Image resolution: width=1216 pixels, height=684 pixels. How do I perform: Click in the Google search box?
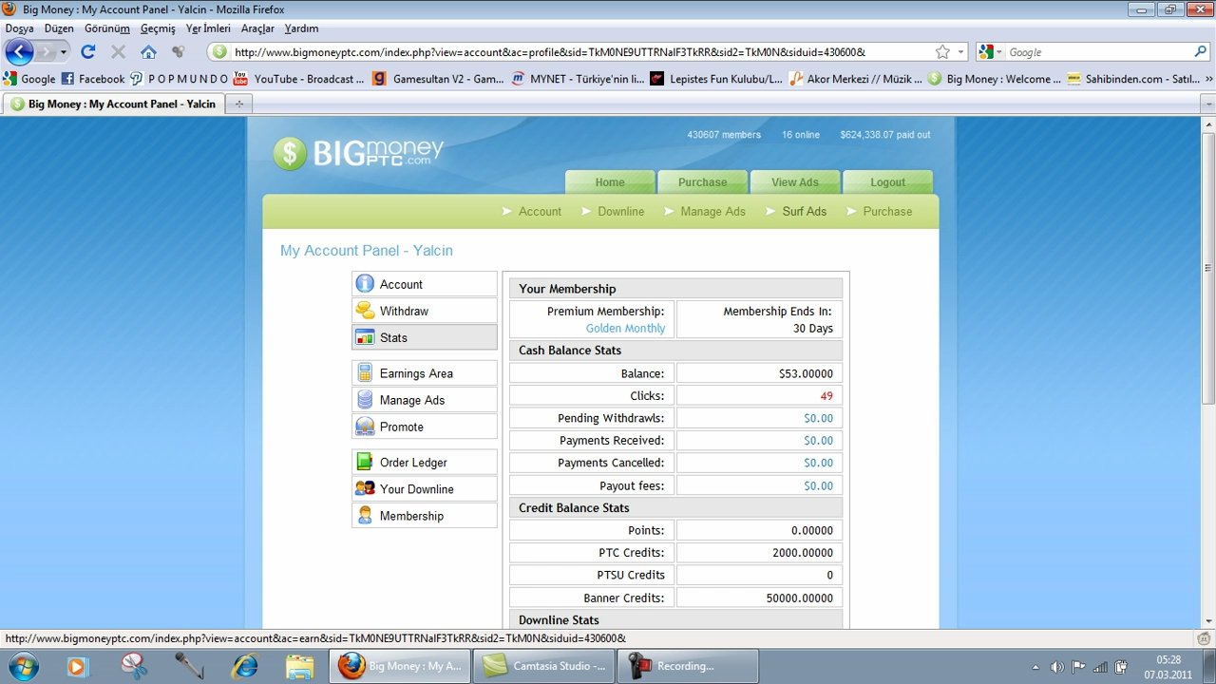coord(1097,52)
